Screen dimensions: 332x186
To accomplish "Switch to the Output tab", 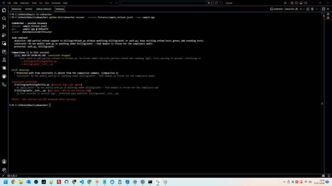I will pos(28,9).
